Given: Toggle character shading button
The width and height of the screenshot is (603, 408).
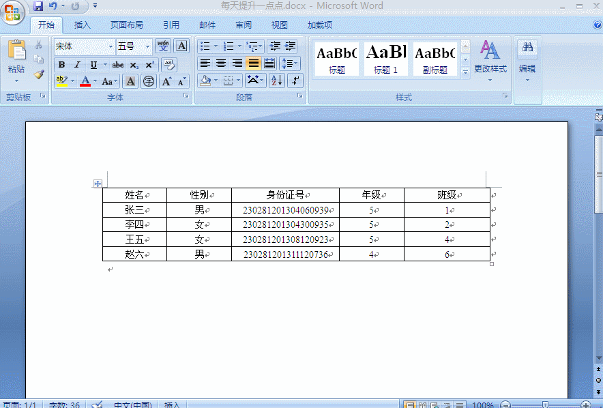Looking at the screenshot, I should point(130,81).
